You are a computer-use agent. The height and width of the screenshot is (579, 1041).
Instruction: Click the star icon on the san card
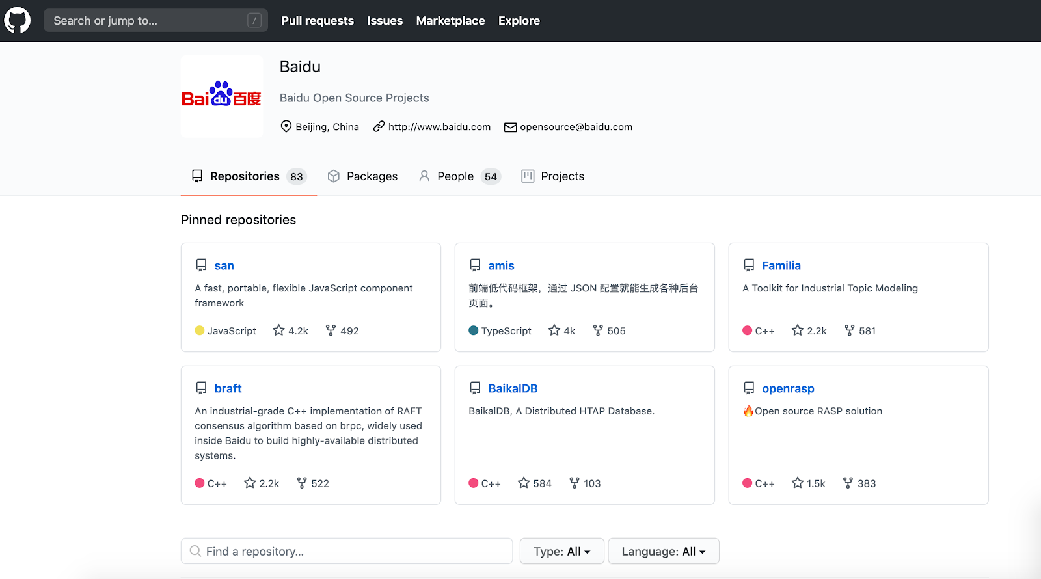tap(279, 330)
